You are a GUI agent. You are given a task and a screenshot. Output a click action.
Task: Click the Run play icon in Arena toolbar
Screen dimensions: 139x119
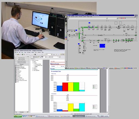point(57,54)
